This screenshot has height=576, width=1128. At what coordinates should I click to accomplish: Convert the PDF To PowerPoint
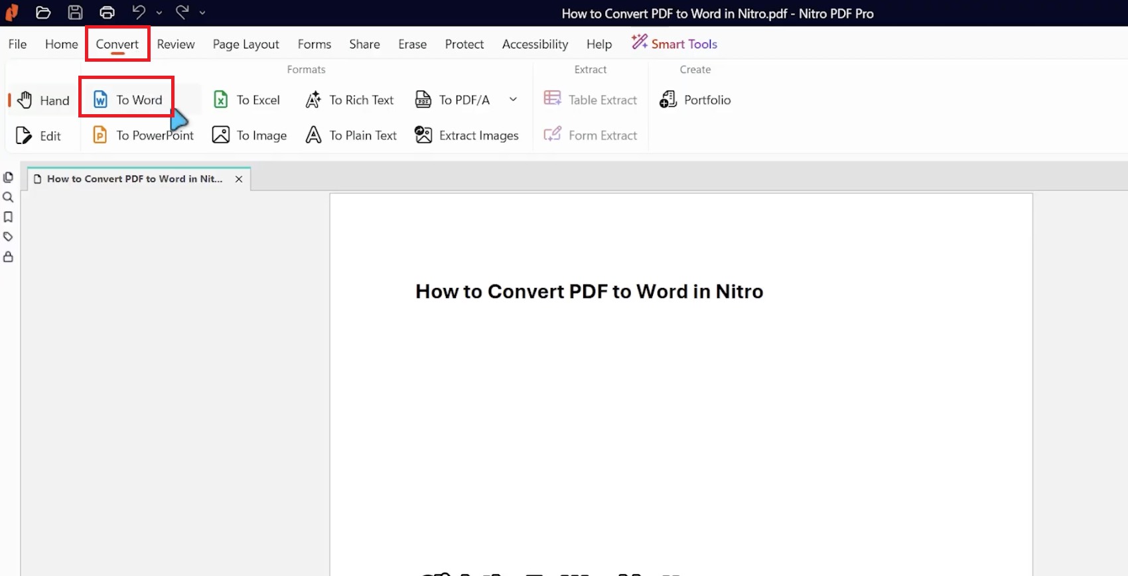pos(143,135)
